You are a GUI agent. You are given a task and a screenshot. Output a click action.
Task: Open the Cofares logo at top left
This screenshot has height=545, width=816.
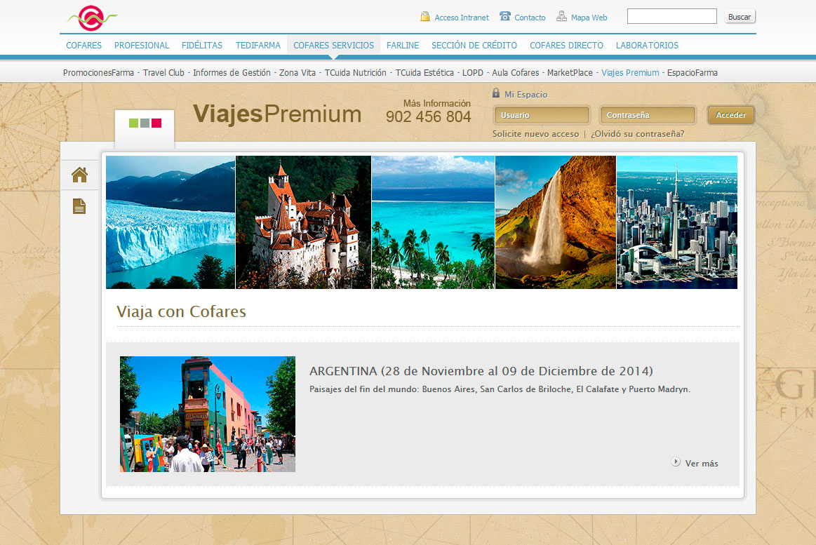tap(91, 18)
